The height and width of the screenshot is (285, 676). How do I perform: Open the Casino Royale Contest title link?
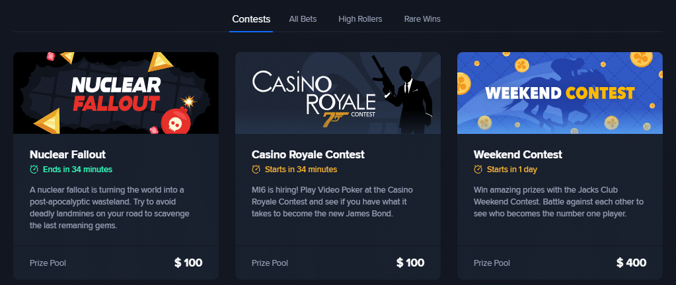[308, 154]
